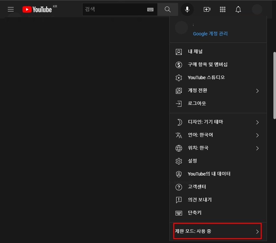Open the on-screen keyboard icon

point(150,9)
